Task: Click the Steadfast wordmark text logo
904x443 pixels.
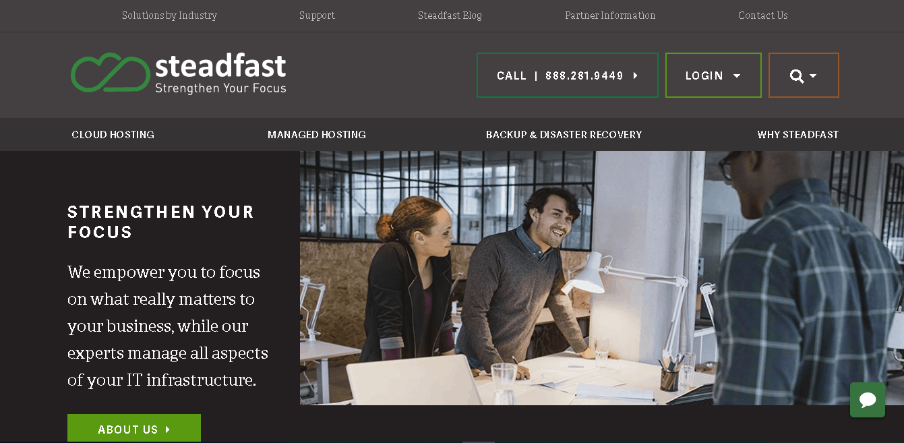Action: tap(220, 73)
